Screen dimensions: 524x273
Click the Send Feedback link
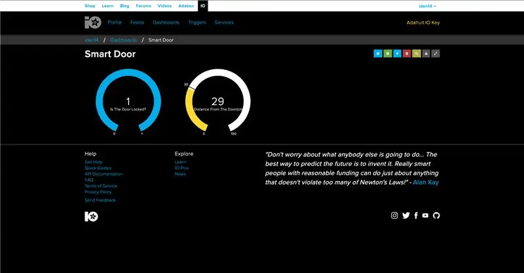tap(100, 201)
